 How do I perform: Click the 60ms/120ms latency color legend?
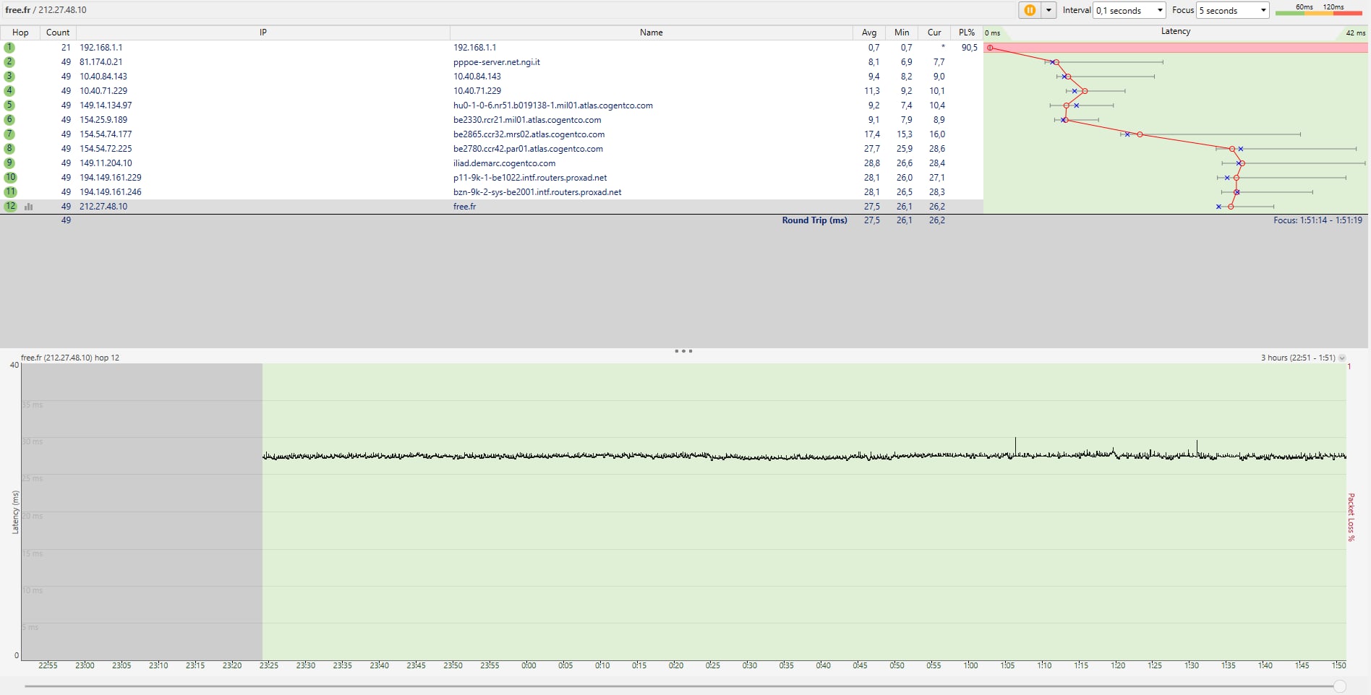click(1318, 10)
